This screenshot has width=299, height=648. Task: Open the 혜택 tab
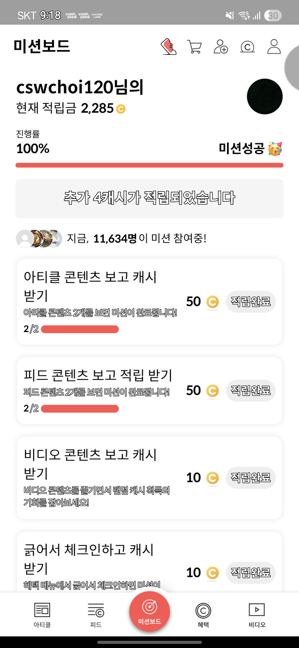(x=203, y=615)
